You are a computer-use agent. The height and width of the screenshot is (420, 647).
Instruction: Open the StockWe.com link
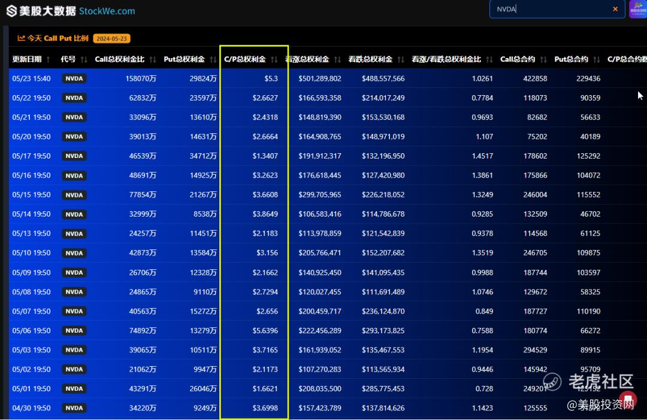click(107, 11)
